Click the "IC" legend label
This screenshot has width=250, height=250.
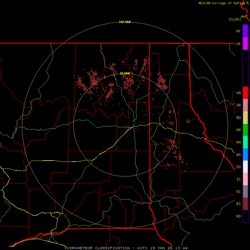click(x=238, y=179)
